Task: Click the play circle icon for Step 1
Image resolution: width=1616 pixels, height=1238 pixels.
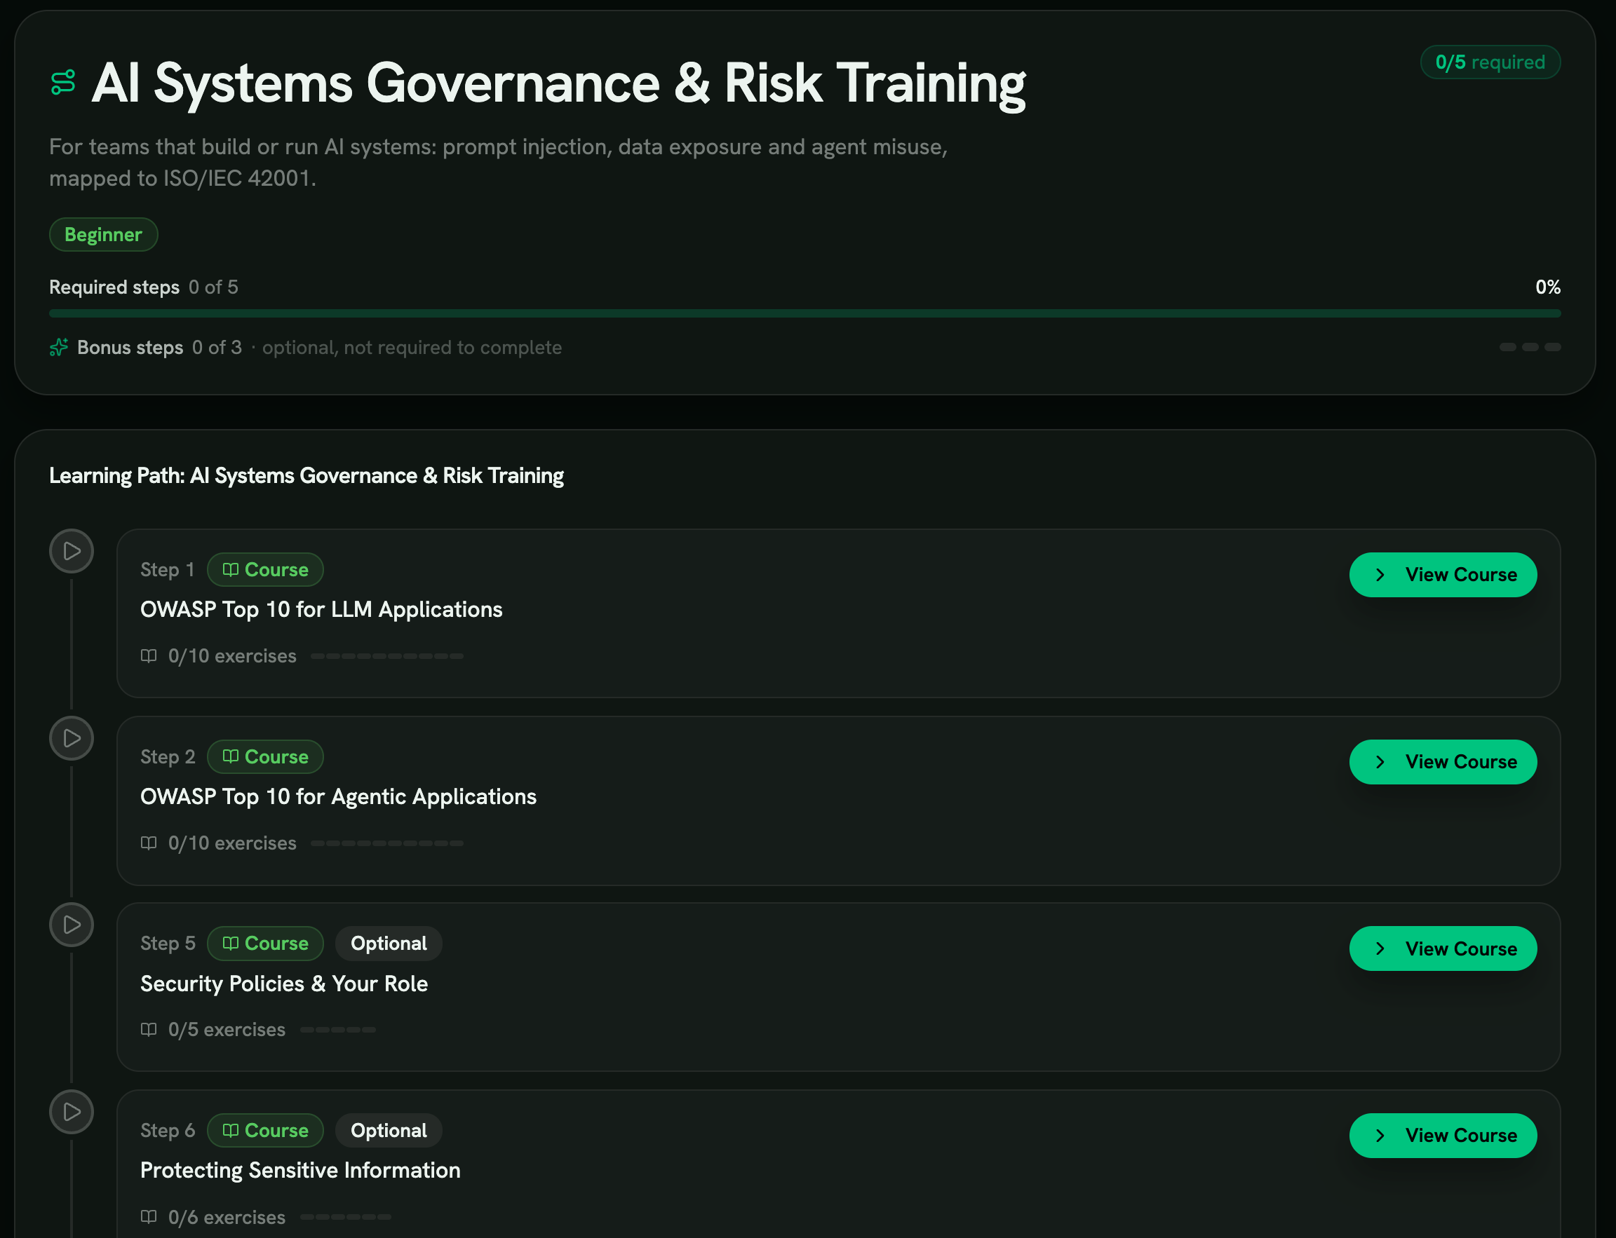Action: point(72,551)
